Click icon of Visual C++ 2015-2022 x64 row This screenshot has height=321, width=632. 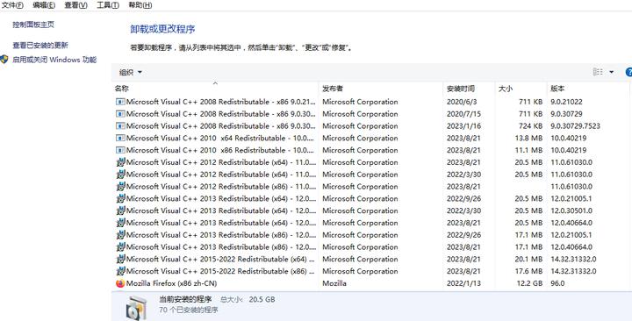120,259
